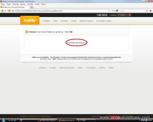Click the Dosya Kontrol footer link
Screen dimensions: 153x122
91,67
